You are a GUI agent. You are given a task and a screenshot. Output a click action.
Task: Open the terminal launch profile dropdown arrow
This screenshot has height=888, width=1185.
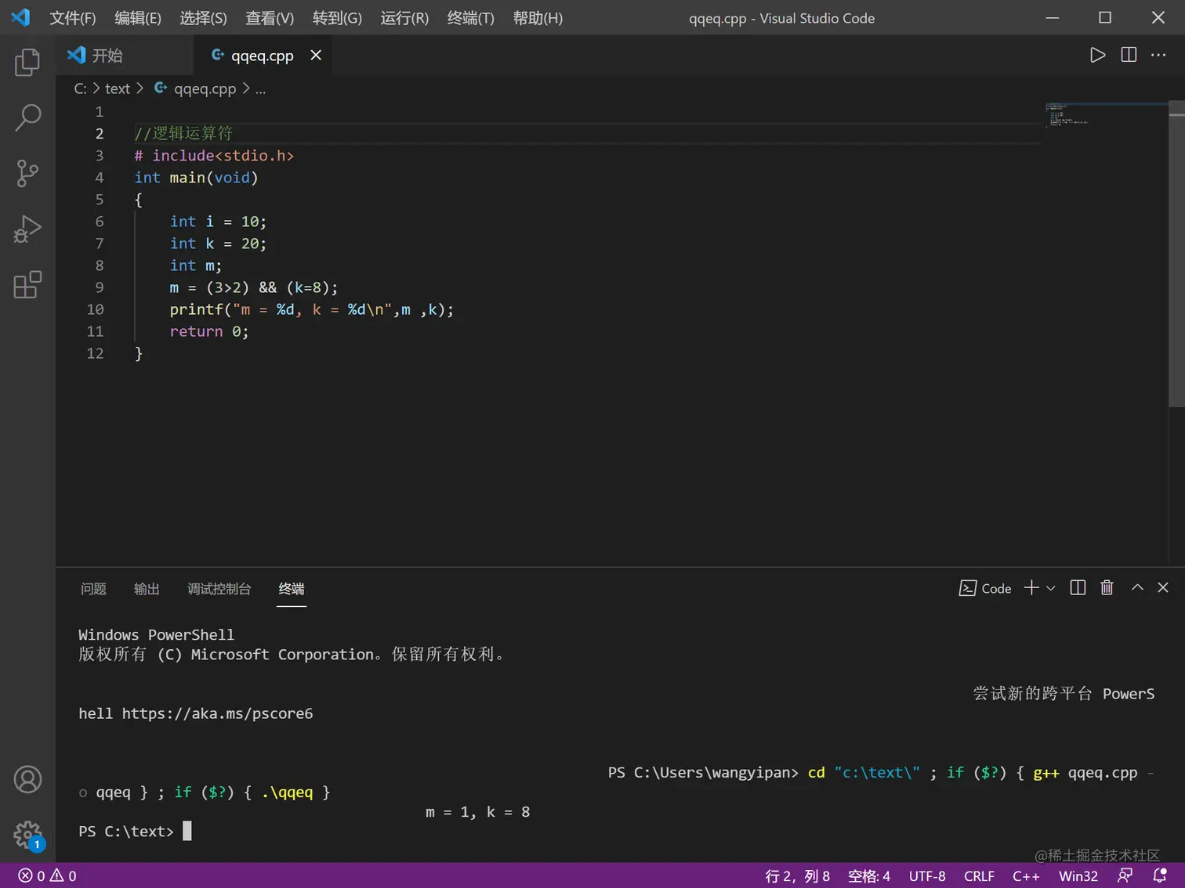tap(1051, 588)
